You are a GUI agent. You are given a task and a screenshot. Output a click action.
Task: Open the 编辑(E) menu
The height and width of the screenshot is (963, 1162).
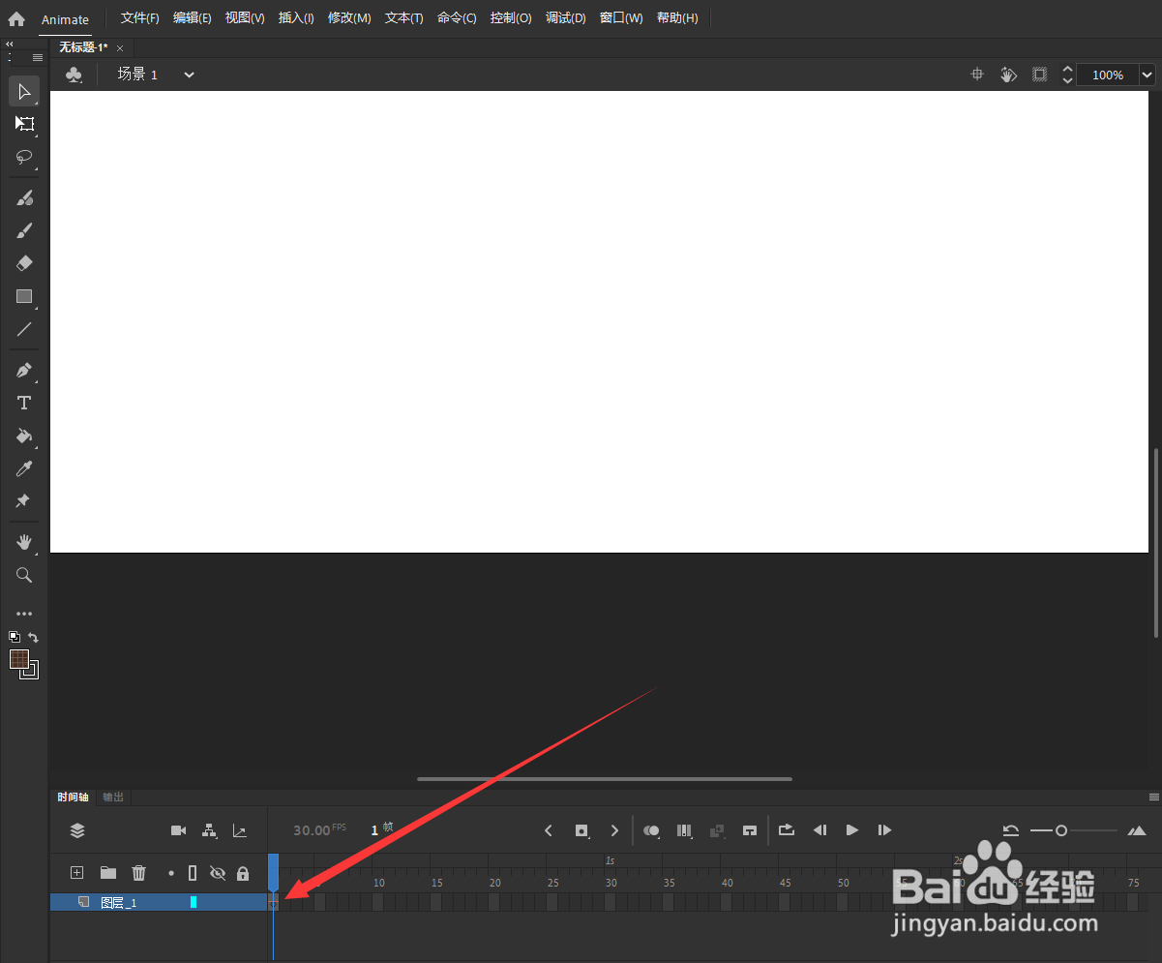coord(193,18)
